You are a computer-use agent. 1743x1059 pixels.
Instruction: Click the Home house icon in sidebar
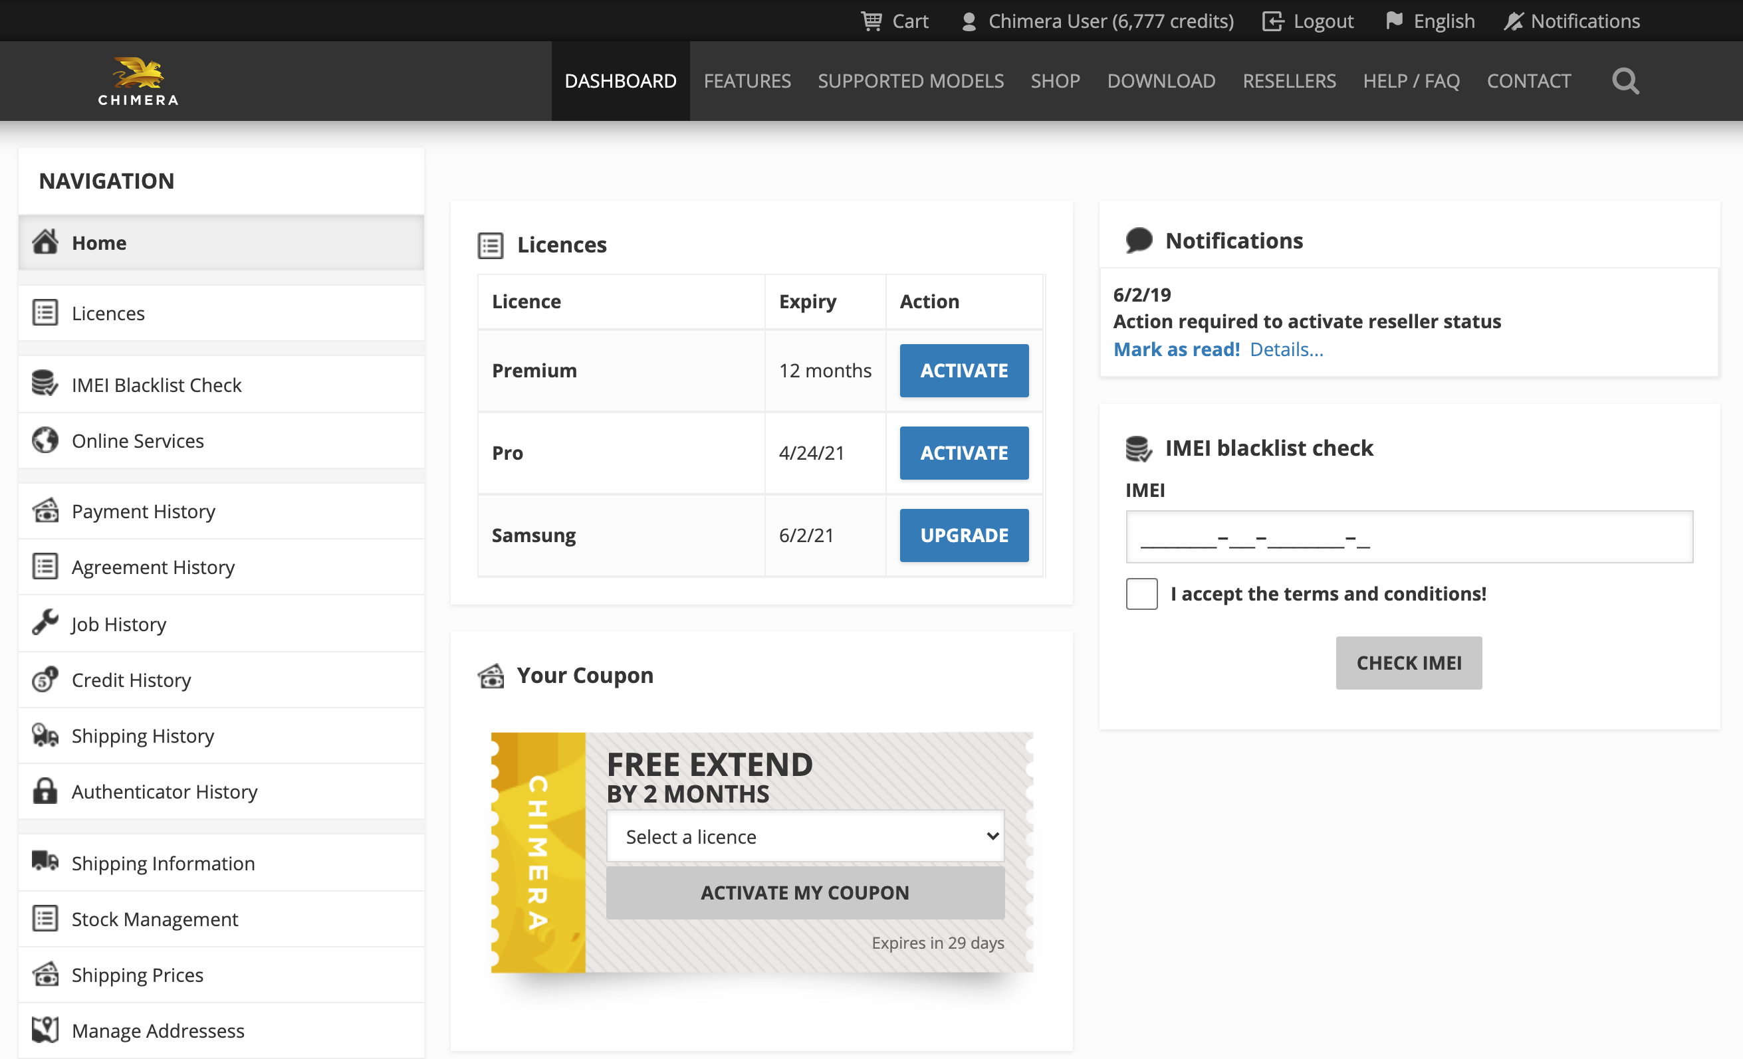pos(45,242)
